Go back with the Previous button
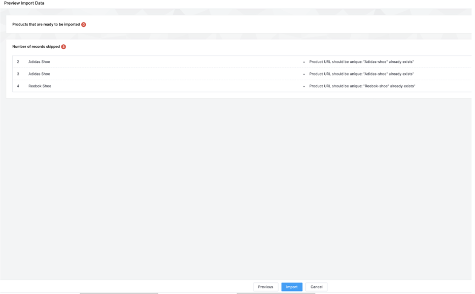 click(x=265, y=287)
